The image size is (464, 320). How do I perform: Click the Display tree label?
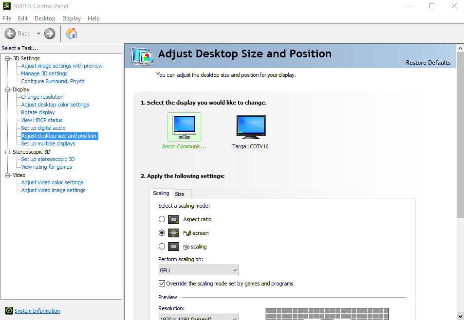tap(21, 89)
